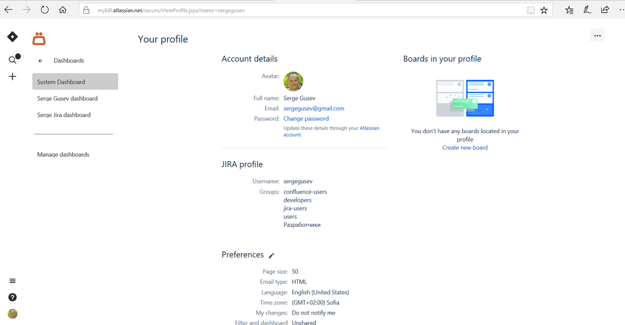The width and height of the screenshot is (625, 325).
Task: Open the browser home page icon
Action: click(63, 10)
